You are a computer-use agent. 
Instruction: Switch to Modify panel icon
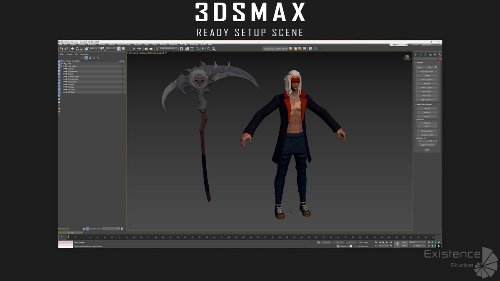click(420, 55)
